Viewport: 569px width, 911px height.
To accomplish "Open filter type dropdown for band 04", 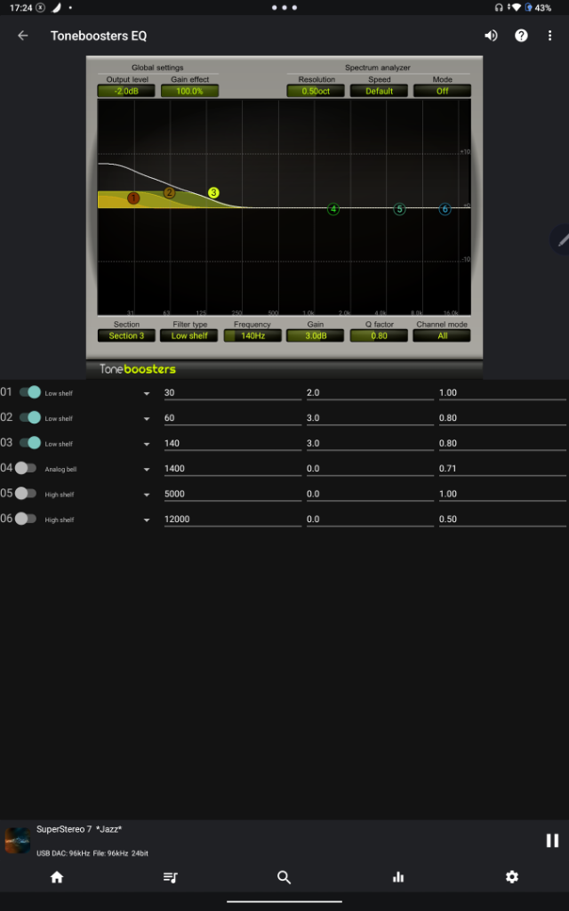I will coord(147,470).
